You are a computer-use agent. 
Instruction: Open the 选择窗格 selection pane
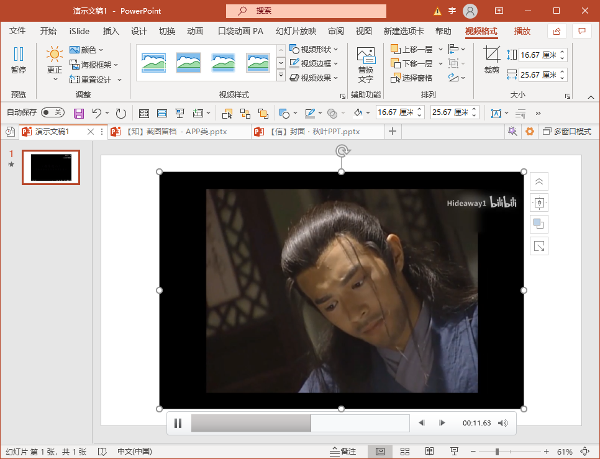(411, 78)
